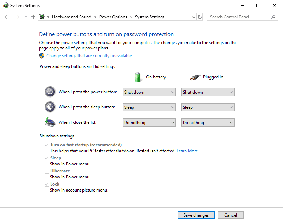Open power button On battery dropdown
Image resolution: width=283 pixels, height=223 pixels.
[x=149, y=92]
